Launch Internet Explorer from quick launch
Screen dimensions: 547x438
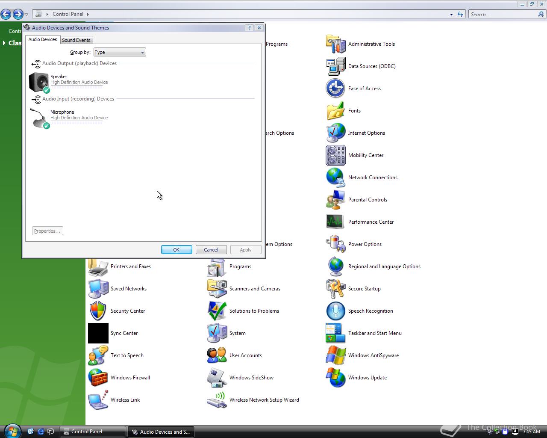coord(41,432)
